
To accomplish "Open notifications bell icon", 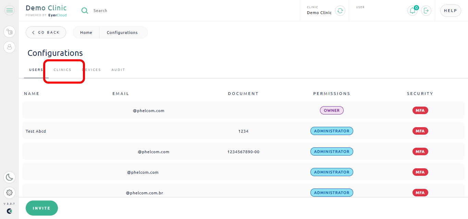I will pos(412,11).
